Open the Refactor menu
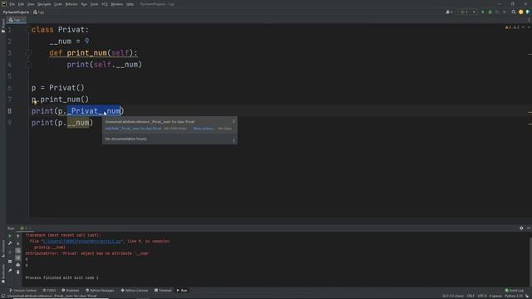This screenshot has width=532, height=299. 71,4
